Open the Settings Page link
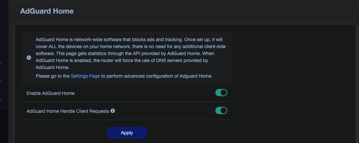 tap(85, 76)
